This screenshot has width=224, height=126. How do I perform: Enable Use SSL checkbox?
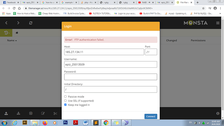65,101
